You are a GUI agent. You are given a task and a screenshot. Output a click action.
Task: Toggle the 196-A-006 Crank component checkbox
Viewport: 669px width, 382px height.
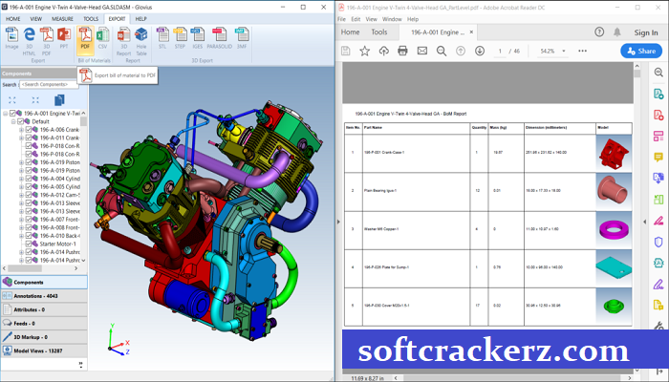[29, 129]
